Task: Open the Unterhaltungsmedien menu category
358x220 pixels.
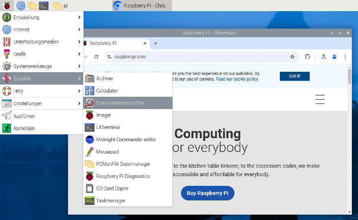Action: point(41,42)
